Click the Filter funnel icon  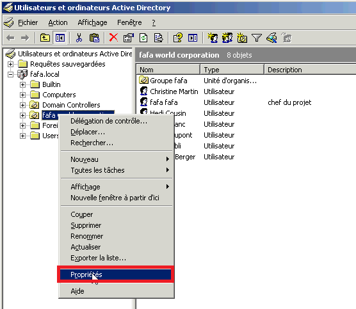[257, 38]
